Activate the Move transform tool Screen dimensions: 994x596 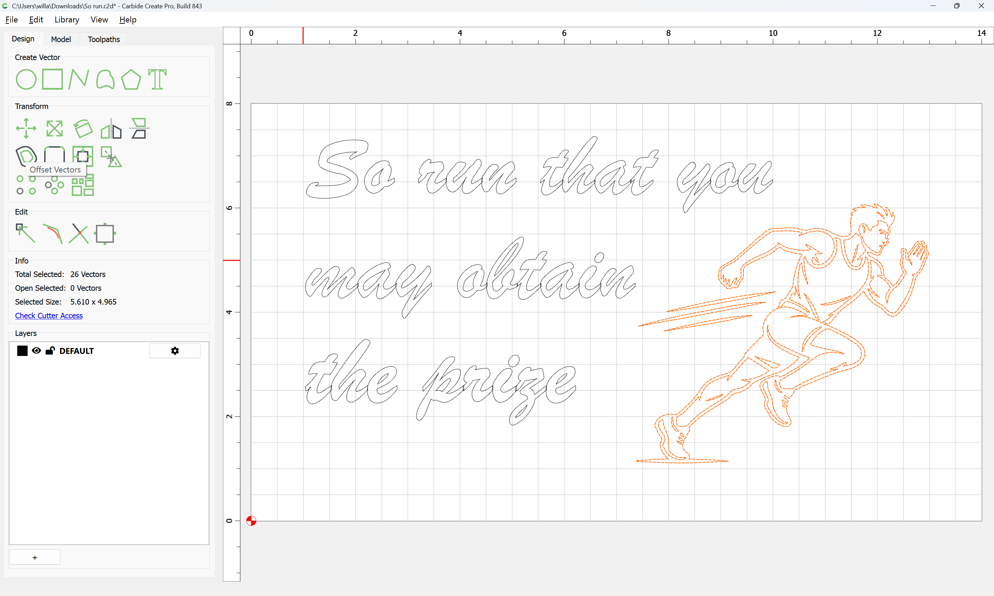pyautogui.click(x=26, y=129)
